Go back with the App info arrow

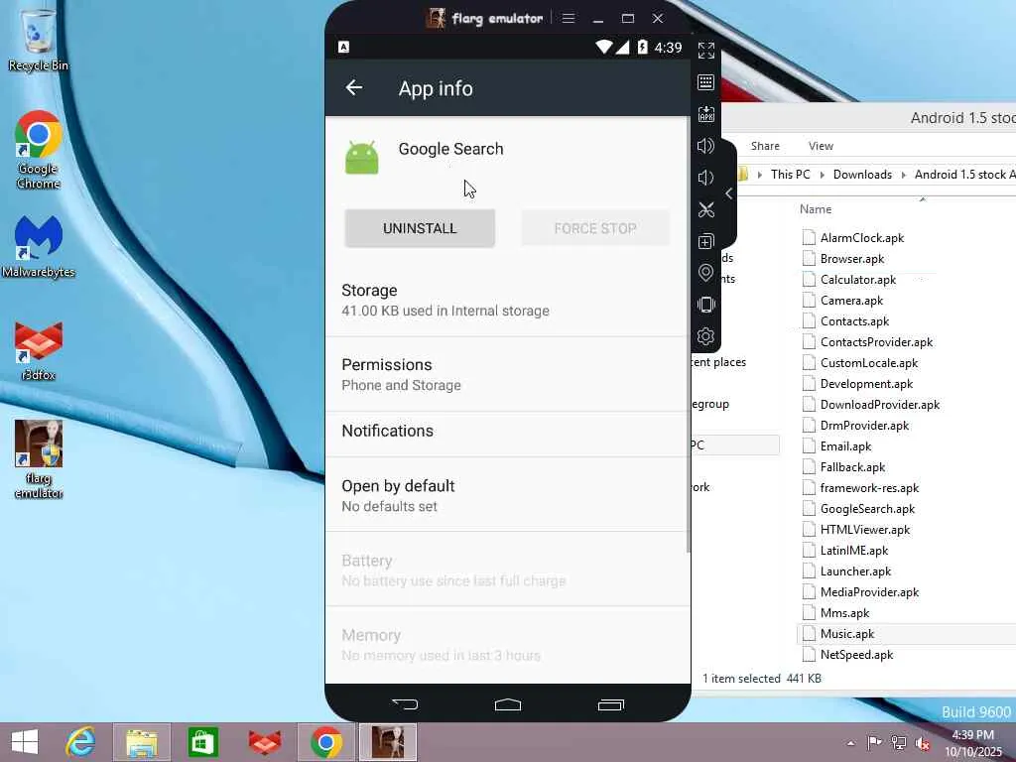tap(354, 87)
